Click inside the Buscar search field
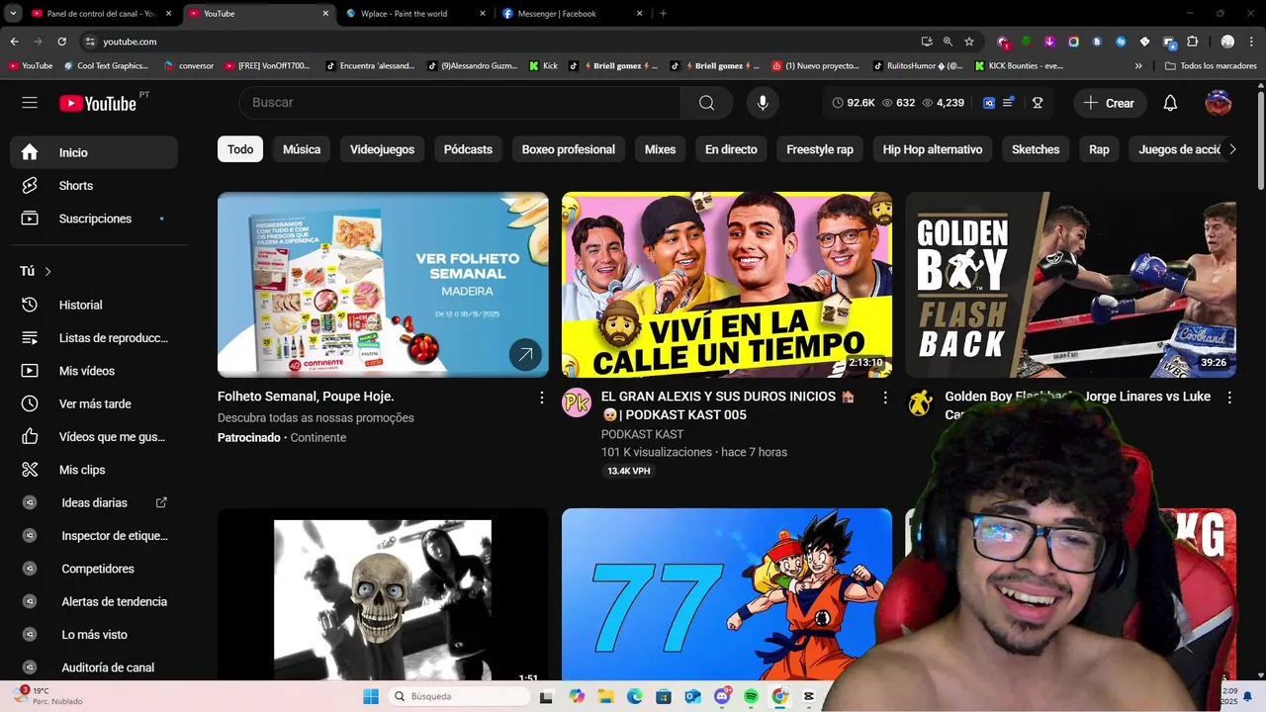The height and width of the screenshot is (712, 1266). (460, 103)
